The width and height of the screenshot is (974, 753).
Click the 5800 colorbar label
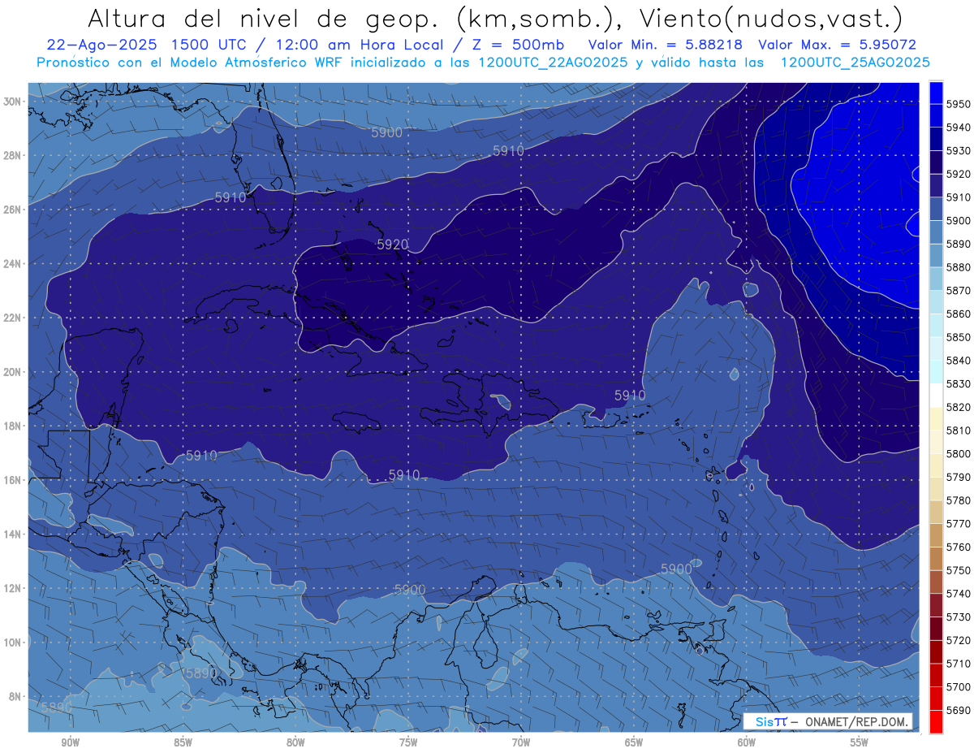[x=958, y=453]
